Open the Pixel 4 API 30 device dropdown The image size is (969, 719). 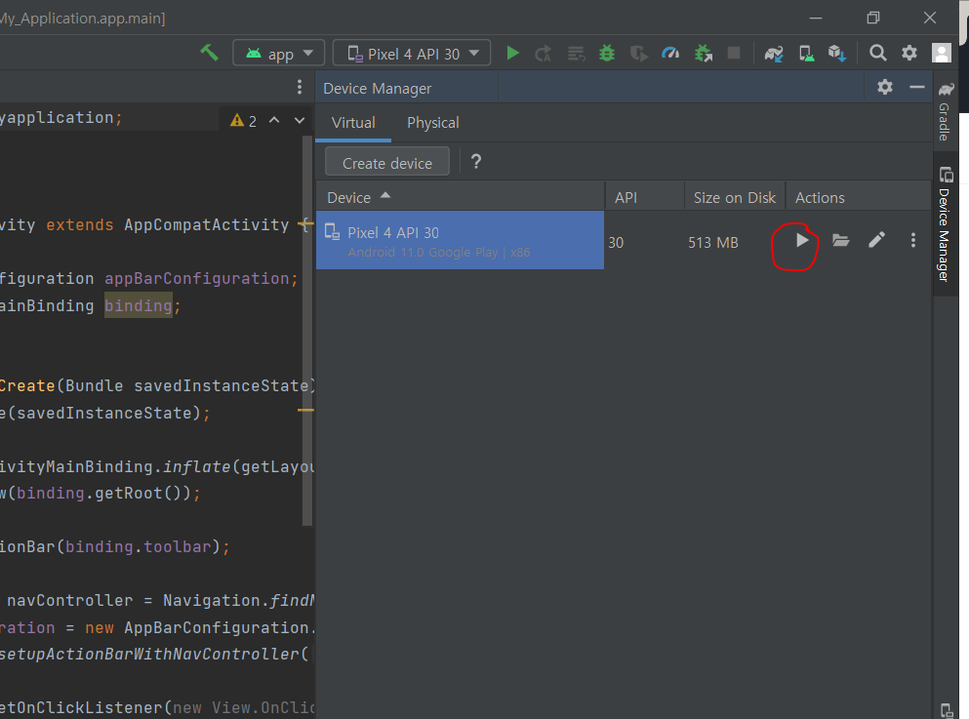(x=412, y=53)
